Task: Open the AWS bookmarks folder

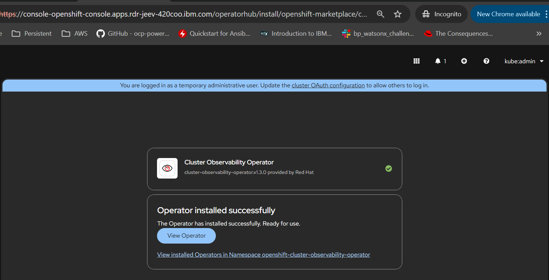Action: tap(74, 34)
